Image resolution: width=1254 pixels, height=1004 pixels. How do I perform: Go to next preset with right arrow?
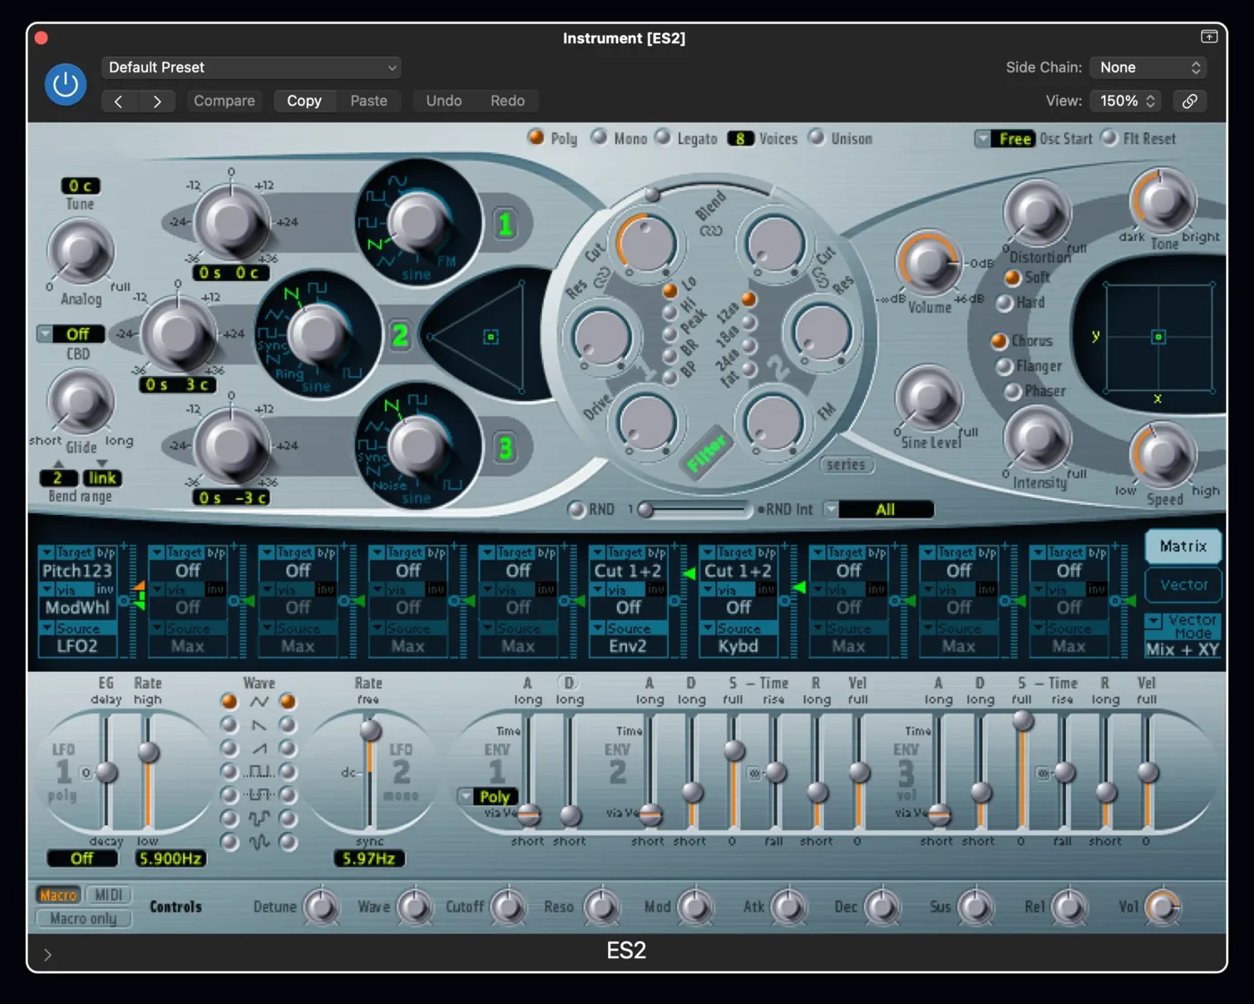[157, 101]
